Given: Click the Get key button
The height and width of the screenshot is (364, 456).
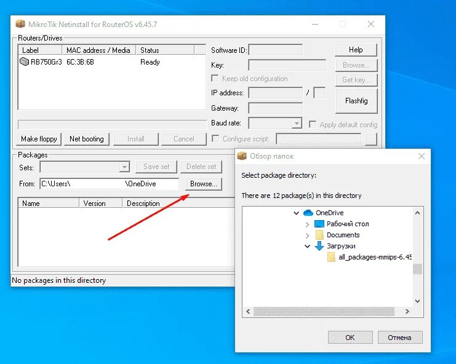Looking at the screenshot, I should 356,80.
